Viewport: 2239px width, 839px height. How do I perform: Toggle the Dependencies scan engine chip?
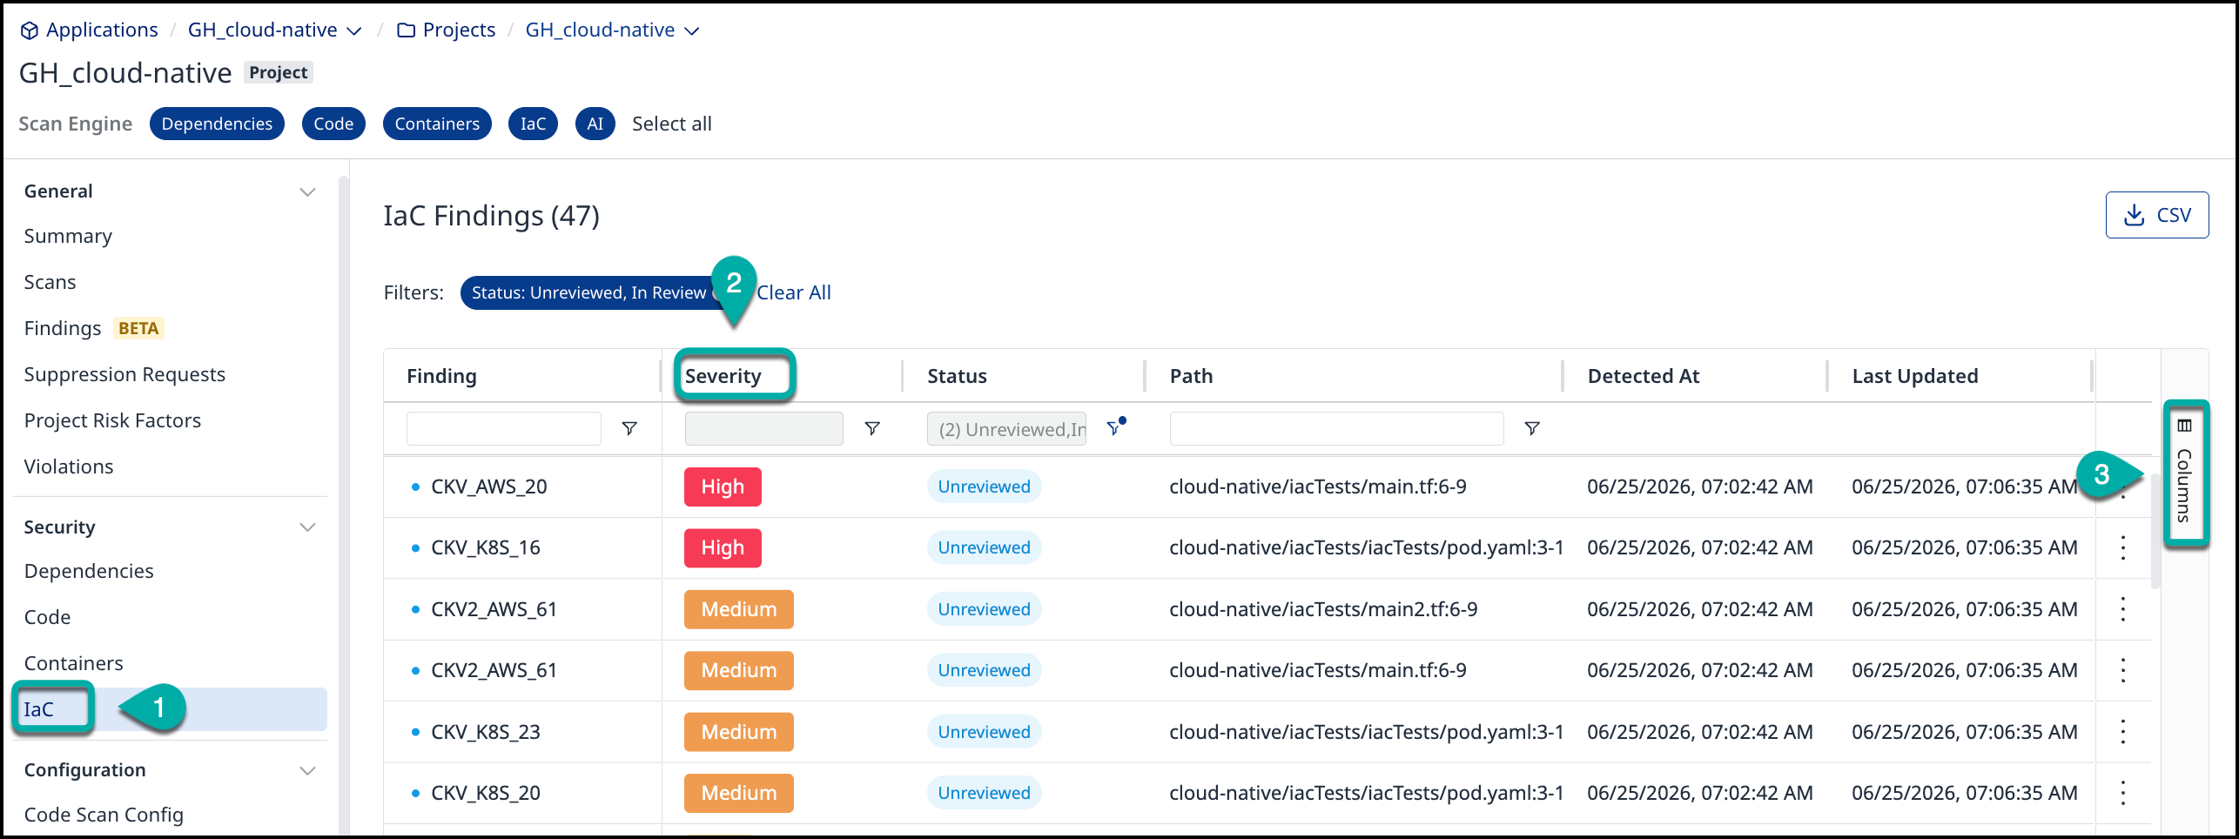217,124
